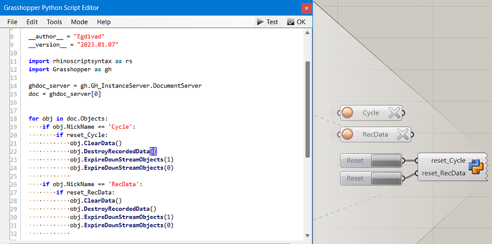Click the "2023.01.07" version string

click(x=97, y=45)
